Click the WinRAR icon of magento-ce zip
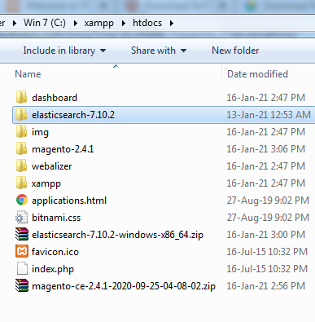Viewport: 315px width, 322px height. click(22, 285)
